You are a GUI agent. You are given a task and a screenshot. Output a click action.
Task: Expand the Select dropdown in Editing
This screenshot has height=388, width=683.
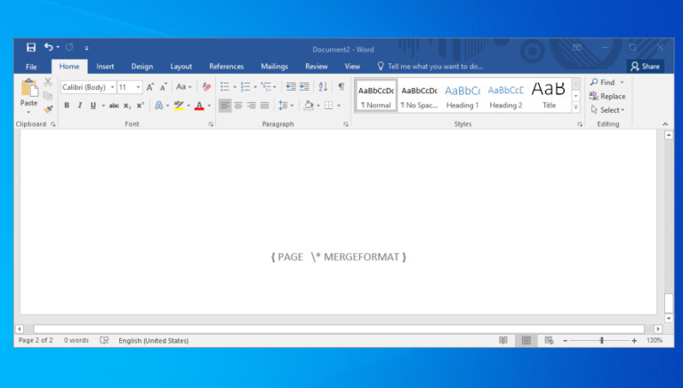coord(607,110)
